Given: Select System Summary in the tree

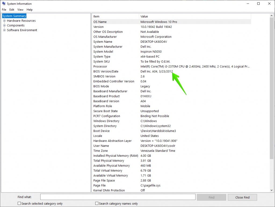Looking at the screenshot, I should pos(14,16).
